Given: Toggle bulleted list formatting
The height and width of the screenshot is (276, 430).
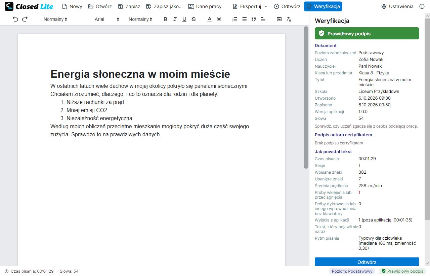Looking at the screenshot, I should 244,19.
